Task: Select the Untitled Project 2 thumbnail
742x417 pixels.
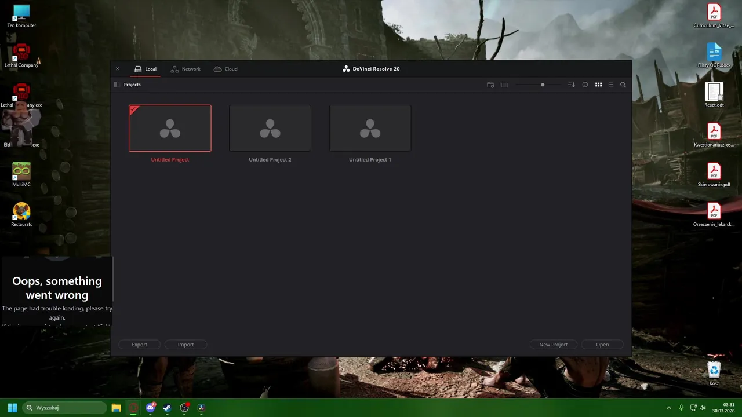Action: pyautogui.click(x=270, y=128)
